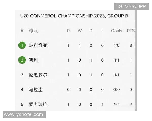Click 玻利维亚's 1:0 goals value

point(117,45)
